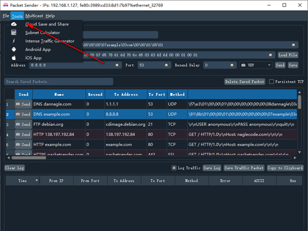The width and height of the screenshot is (308, 231).
Task: Clear the Address field 8.8.8.8
Action: 117,65
